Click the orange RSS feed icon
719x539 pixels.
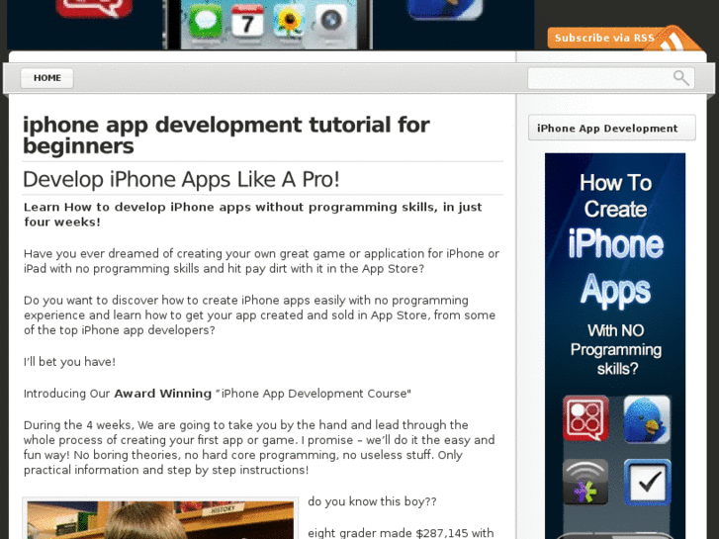coord(674,41)
